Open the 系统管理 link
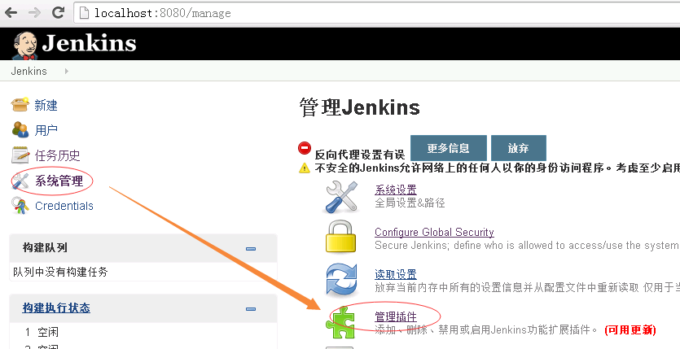The image size is (680, 349). click(x=59, y=181)
